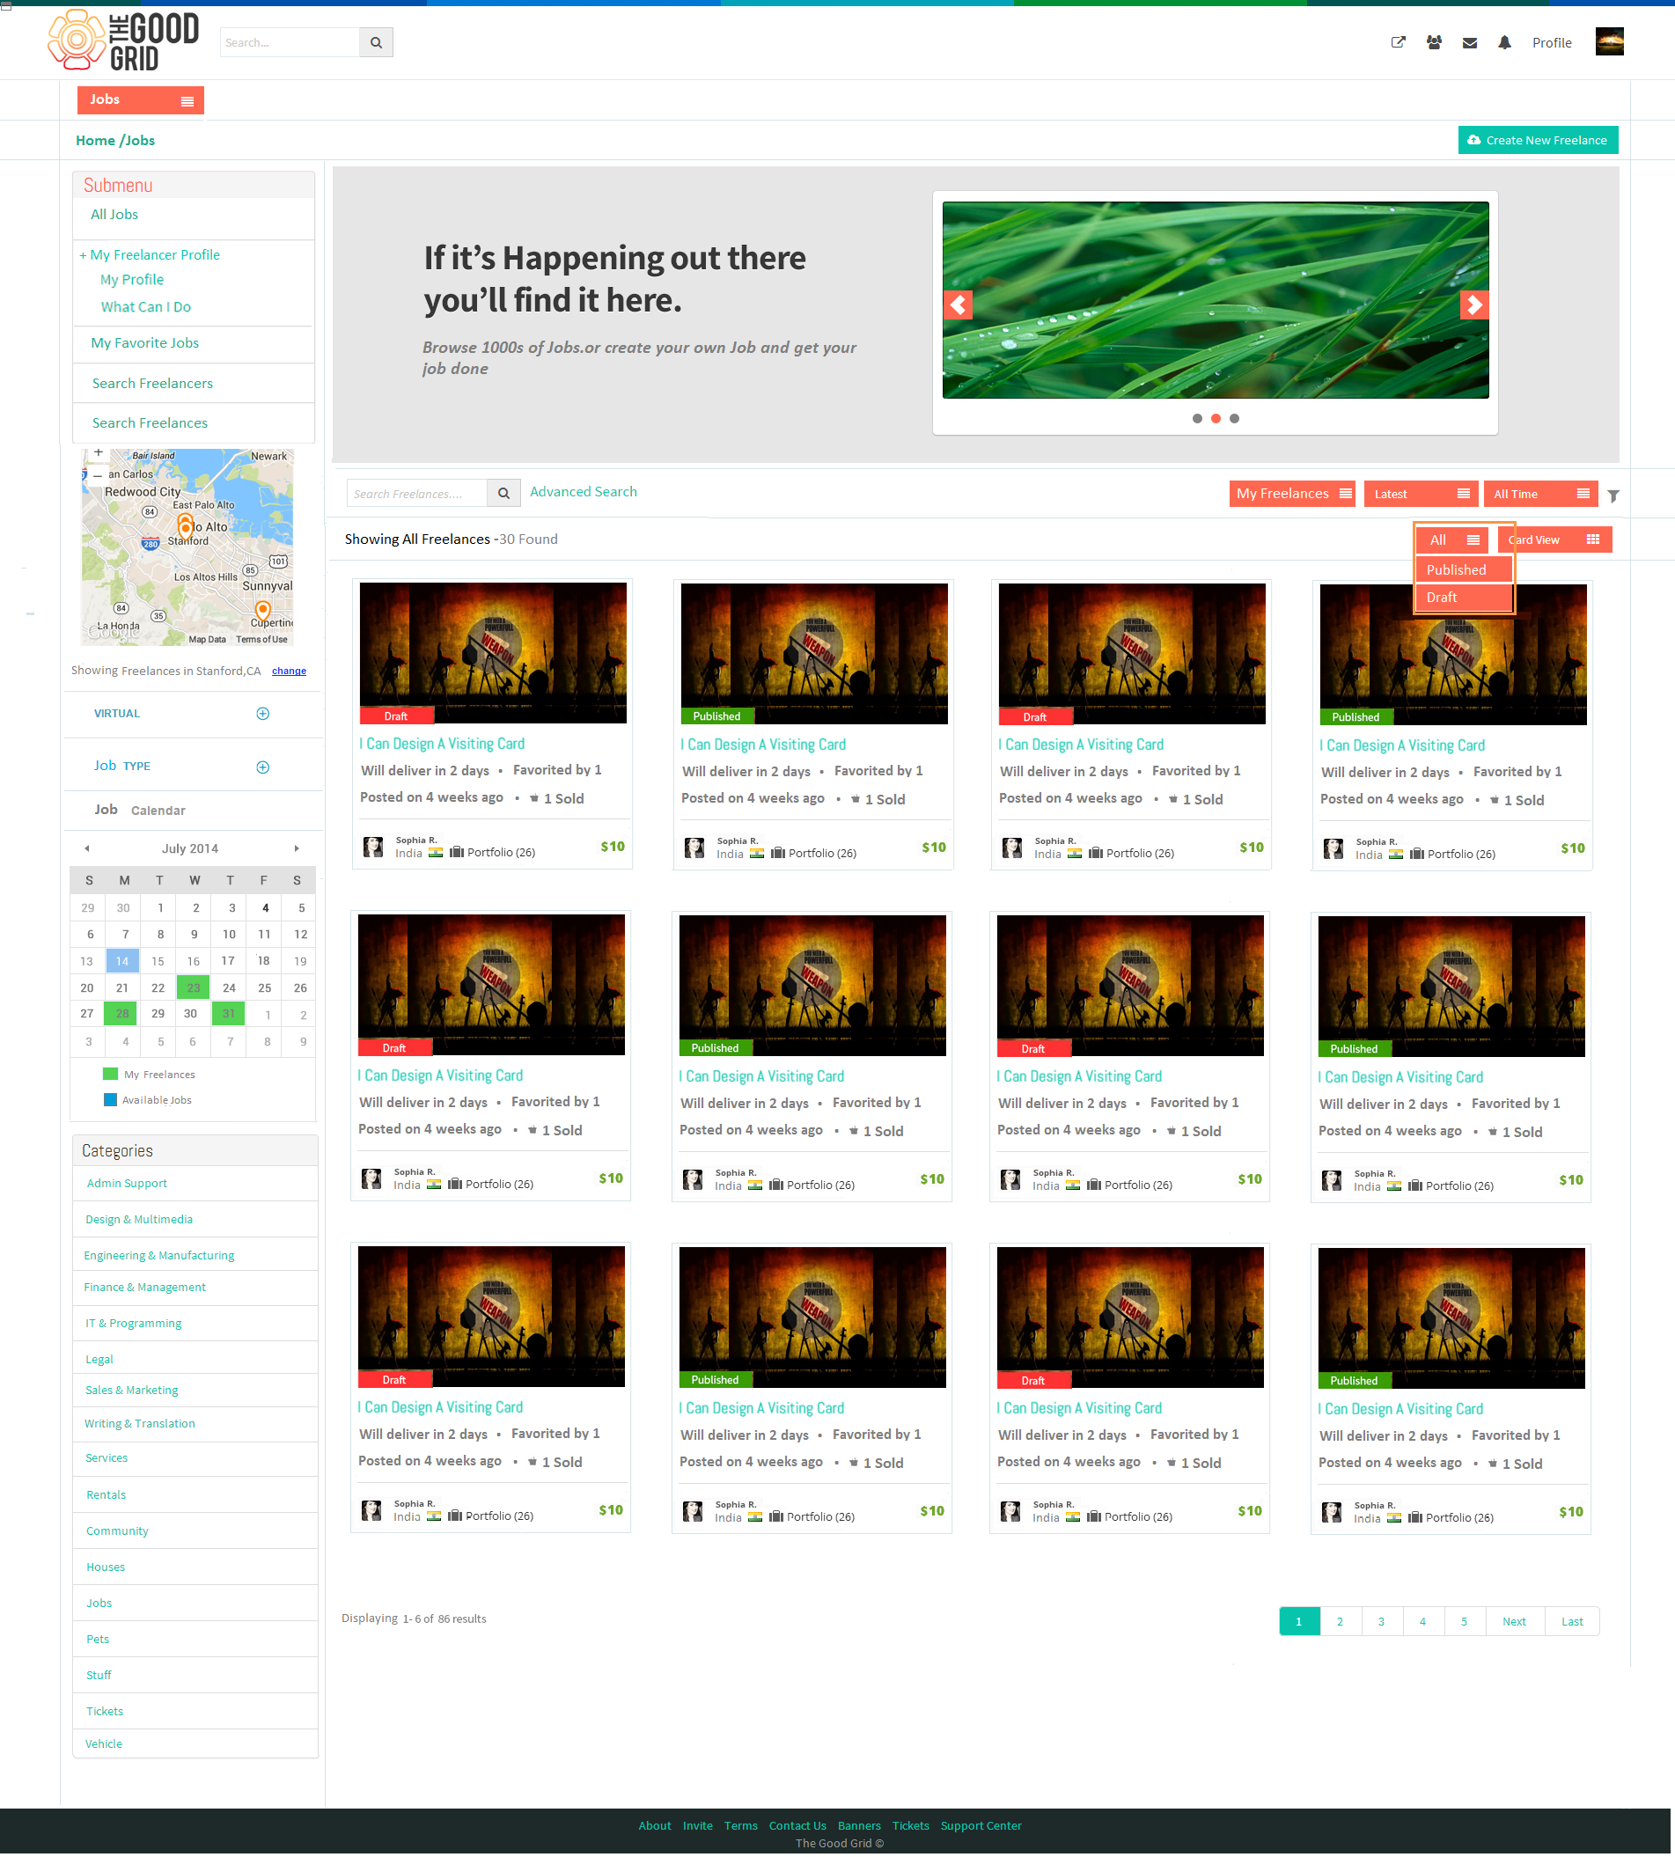
Task: Open the Design & Multimedia category
Action: click(139, 1219)
